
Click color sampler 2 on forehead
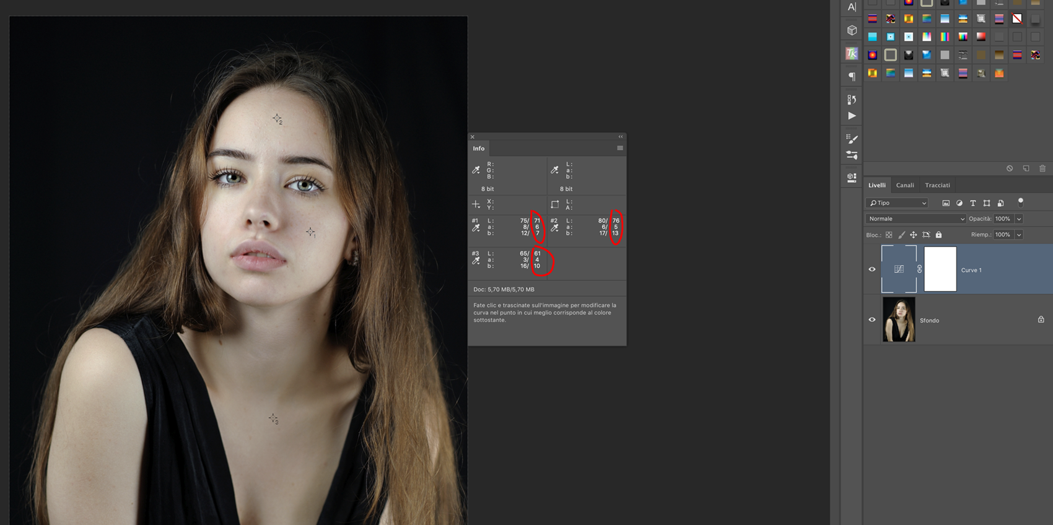277,118
